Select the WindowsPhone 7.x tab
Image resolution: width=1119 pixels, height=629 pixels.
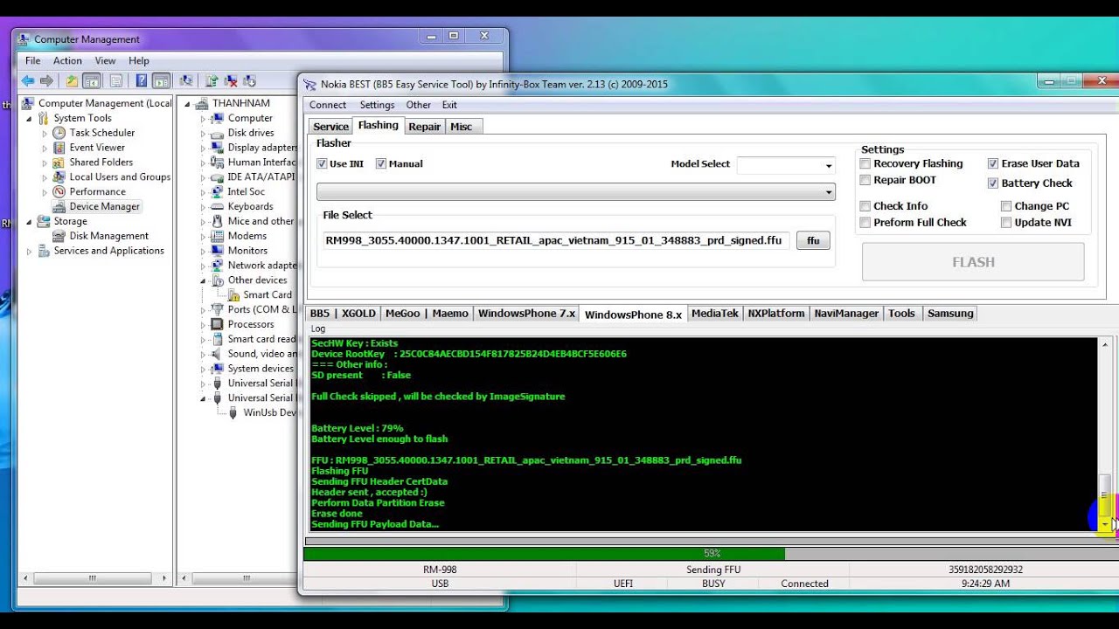(526, 314)
